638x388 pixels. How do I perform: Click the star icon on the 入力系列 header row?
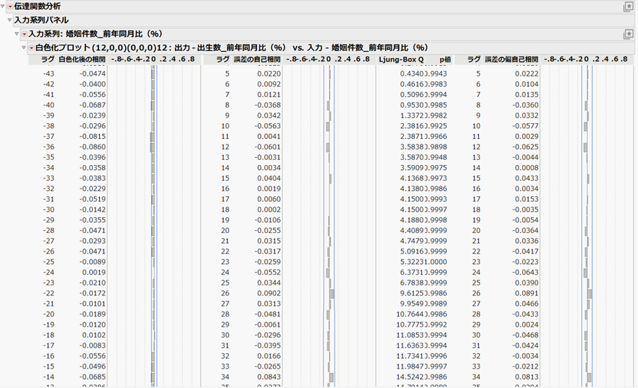(x=628, y=34)
